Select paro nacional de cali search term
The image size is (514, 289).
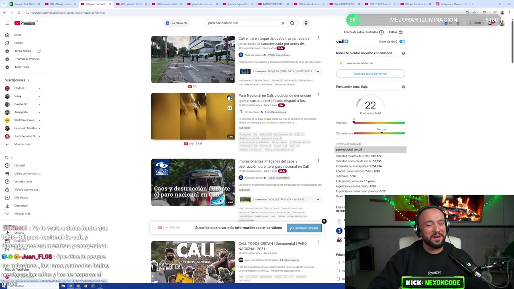tap(370, 149)
